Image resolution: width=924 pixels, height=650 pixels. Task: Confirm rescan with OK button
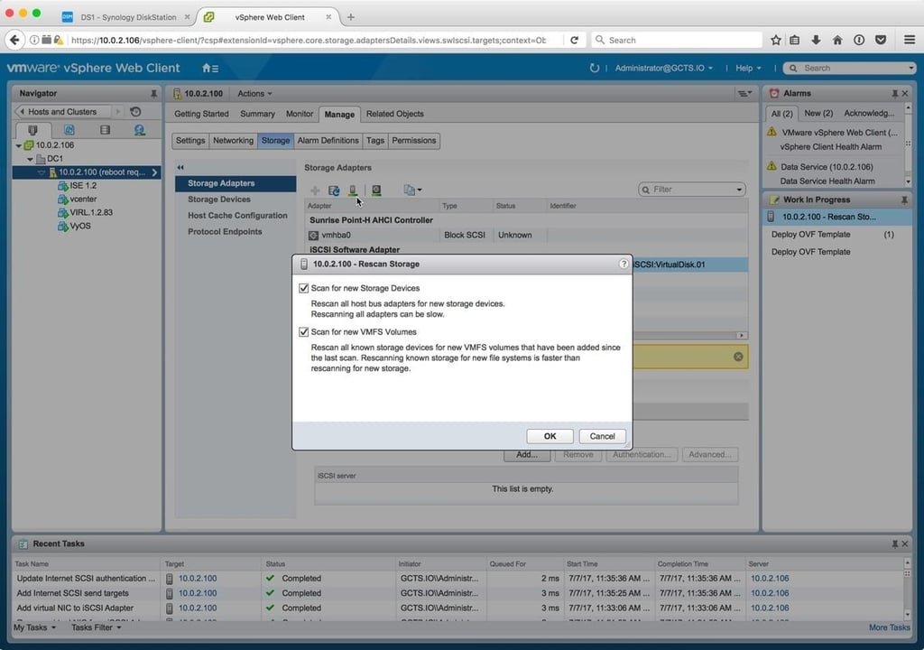(550, 436)
